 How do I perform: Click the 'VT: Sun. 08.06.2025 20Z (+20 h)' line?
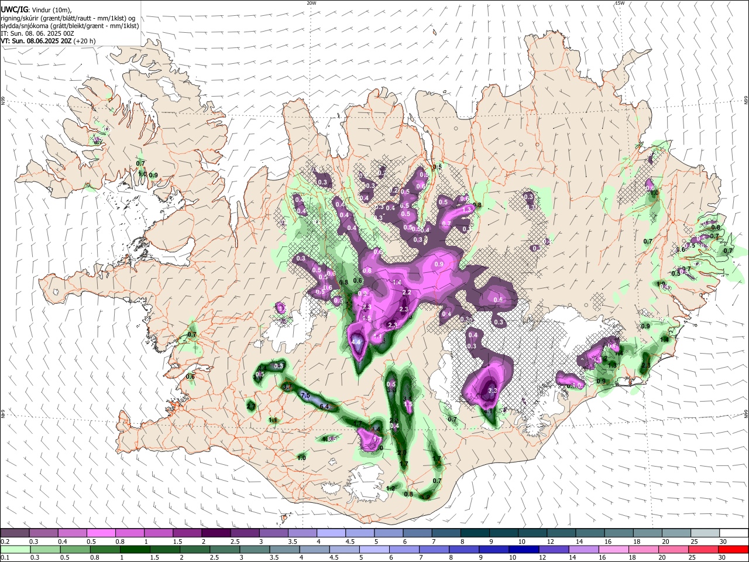pyautogui.click(x=48, y=41)
